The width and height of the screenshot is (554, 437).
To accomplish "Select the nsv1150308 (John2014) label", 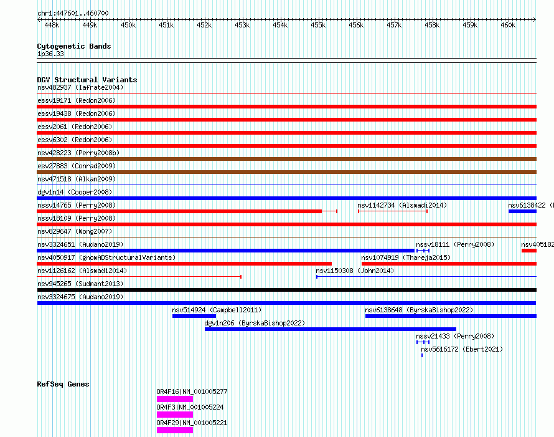I will tap(355, 271).
